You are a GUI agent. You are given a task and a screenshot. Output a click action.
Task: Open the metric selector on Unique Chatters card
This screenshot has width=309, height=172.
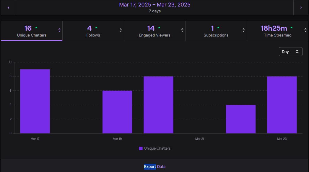point(59,30)
